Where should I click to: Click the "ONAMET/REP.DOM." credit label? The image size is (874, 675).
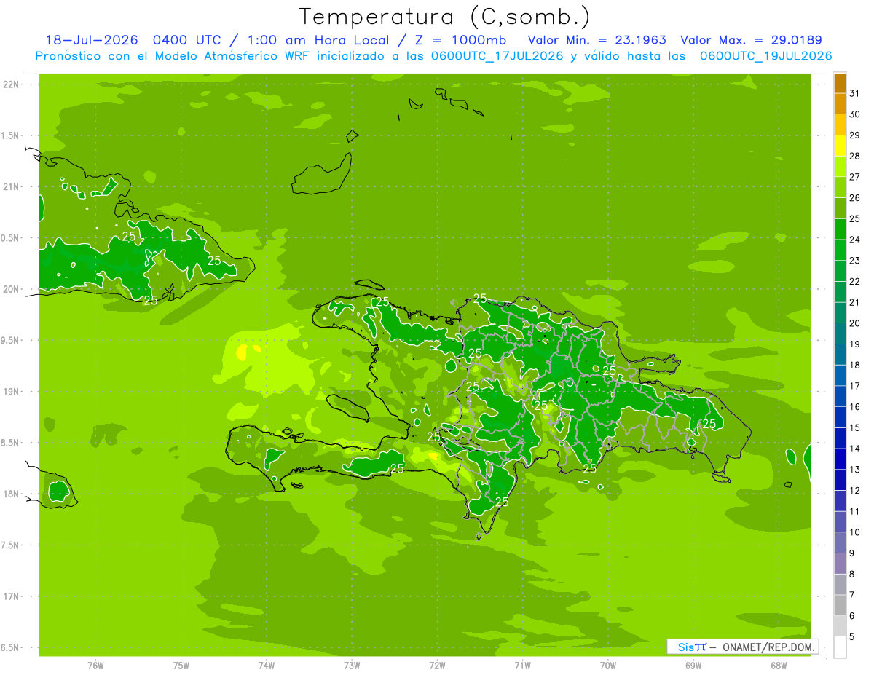click(x=769, y=647)
